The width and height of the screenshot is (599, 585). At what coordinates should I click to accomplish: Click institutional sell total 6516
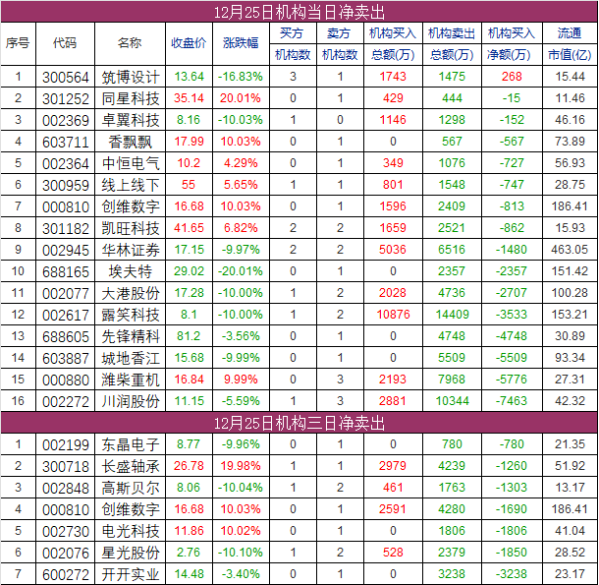[x=452, y=250]
